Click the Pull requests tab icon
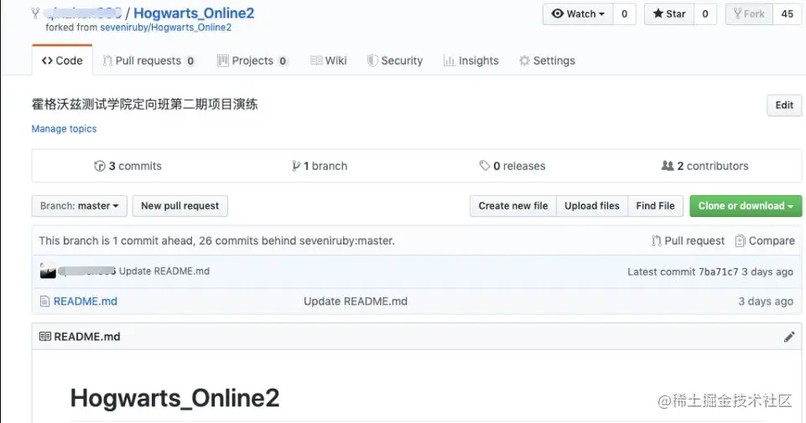Image resolution: width=806 pixels, height=423 pixels. [x=107, y=60]
